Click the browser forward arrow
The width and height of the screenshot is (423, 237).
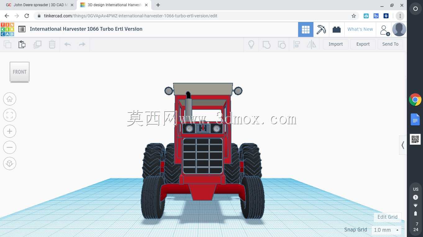pos(17,16)
